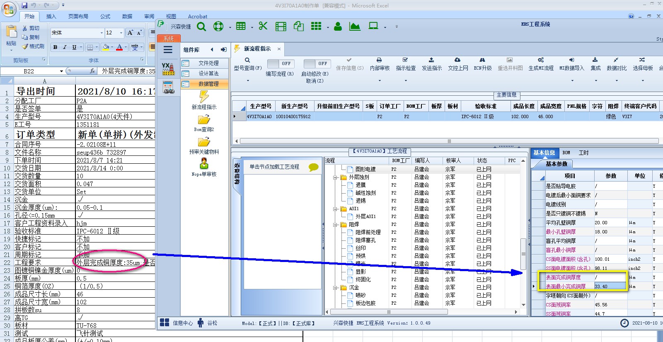Screen dimensions: 663x342
Task: Open the 设计算法 category
Action: tap(205, 73)
